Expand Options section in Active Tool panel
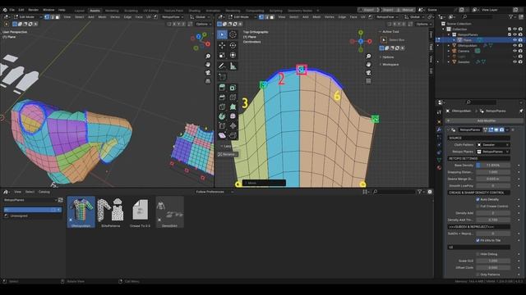Viewport: 526px width, 295px height. pyautogui.click(x=387, y=57)
